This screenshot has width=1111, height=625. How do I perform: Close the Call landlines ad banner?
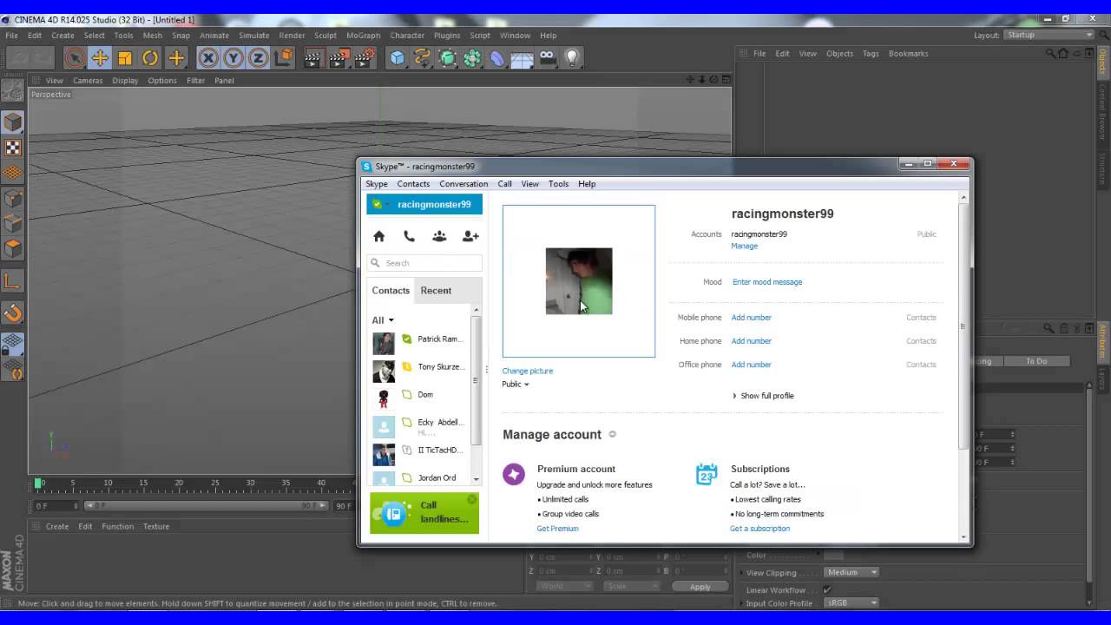471,499
